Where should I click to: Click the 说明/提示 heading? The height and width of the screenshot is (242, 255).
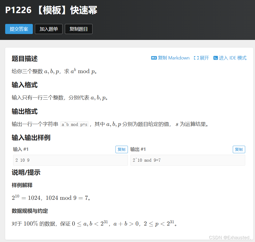pyautogui.click(x=26, y=172)
